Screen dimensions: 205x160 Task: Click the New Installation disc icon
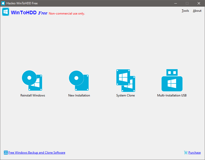pos(79,81)
